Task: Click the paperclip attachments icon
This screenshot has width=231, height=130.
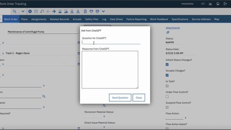Action: point(167,32)
